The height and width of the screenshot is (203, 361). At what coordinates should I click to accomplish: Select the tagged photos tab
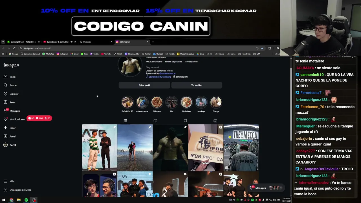(x=215, y=121)
